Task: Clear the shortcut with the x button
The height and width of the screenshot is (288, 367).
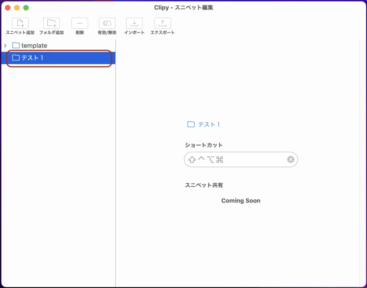Action: coord(291,160)
